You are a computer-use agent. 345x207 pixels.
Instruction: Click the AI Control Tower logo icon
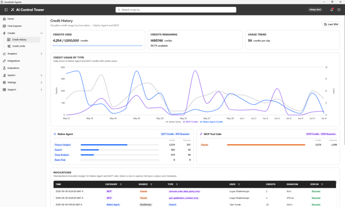[x=13, y=10]
